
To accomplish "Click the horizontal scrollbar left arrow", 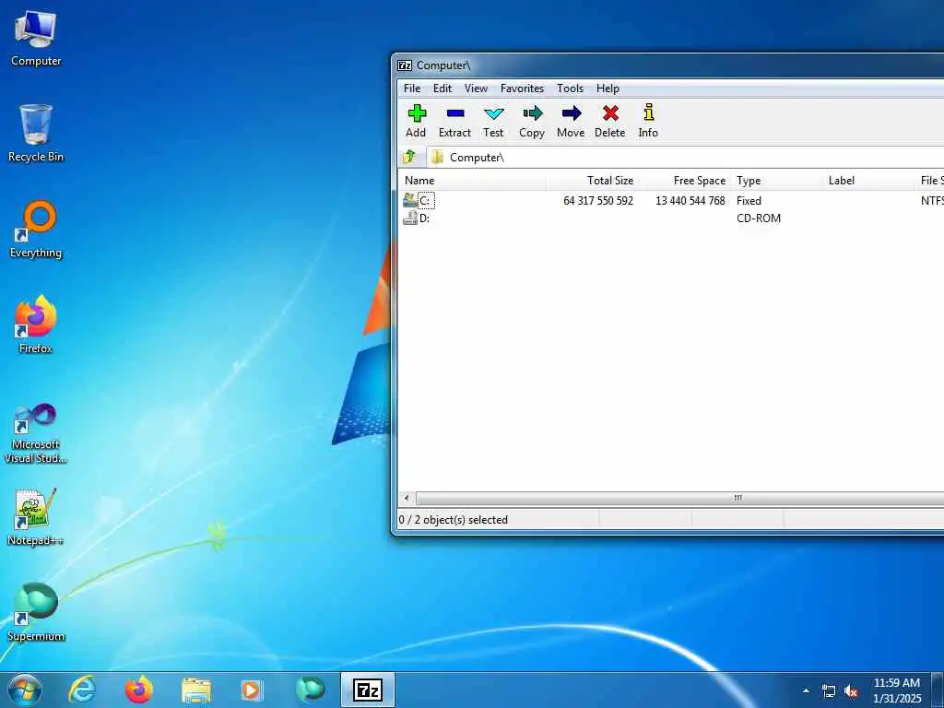I will (x=407, y=498).
